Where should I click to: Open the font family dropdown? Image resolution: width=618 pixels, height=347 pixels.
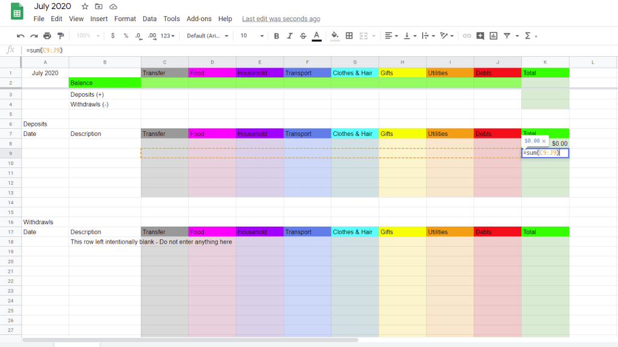point(207,36)
